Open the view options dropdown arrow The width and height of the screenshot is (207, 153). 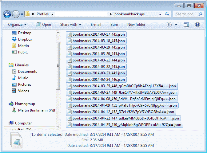point(176,25)
